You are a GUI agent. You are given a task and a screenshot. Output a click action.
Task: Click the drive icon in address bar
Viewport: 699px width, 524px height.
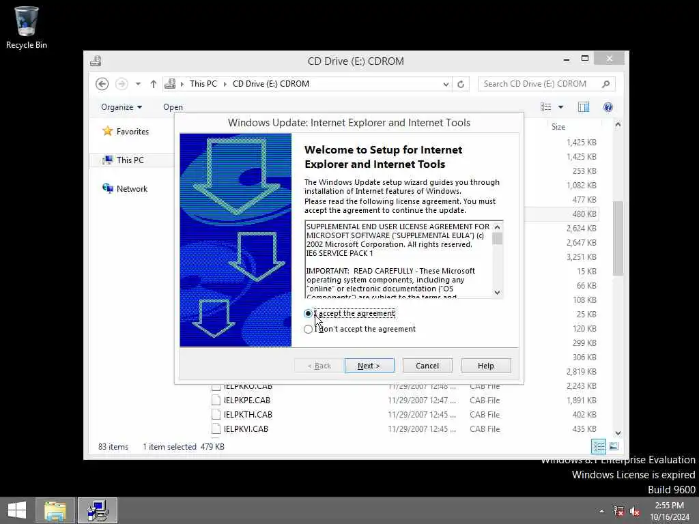[x=170, y=84]
